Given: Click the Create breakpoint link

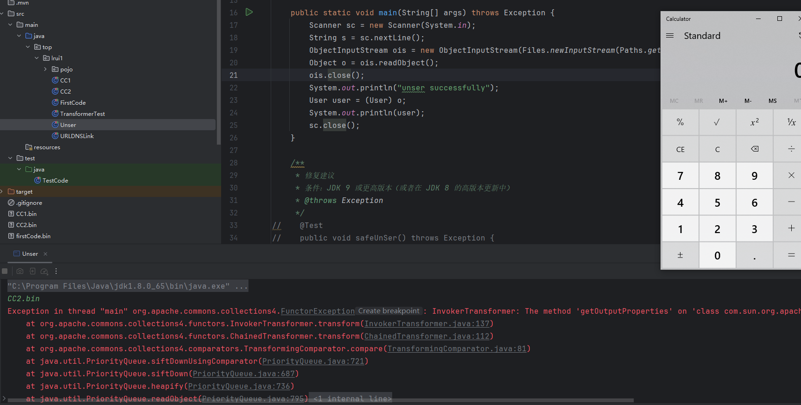Looking at the screenshot, I should tap(388, 311).
